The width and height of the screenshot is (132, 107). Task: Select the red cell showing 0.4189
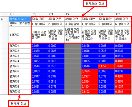[123, 61]
